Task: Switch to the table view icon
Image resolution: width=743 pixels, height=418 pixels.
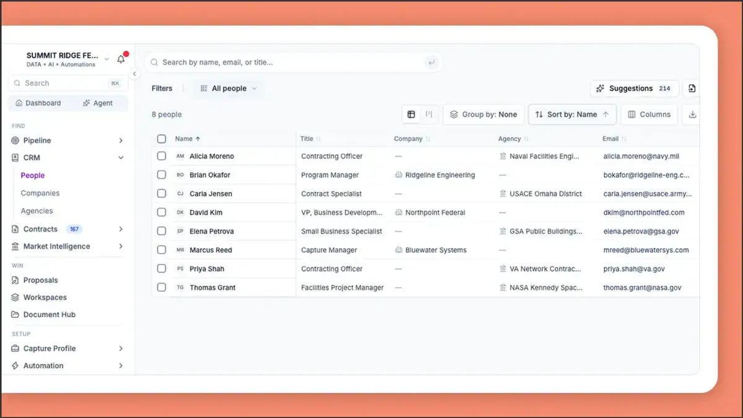Action: point(411,115)
